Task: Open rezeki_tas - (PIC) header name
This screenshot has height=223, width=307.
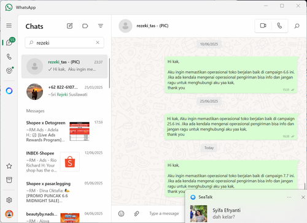Action: point(152,26)
